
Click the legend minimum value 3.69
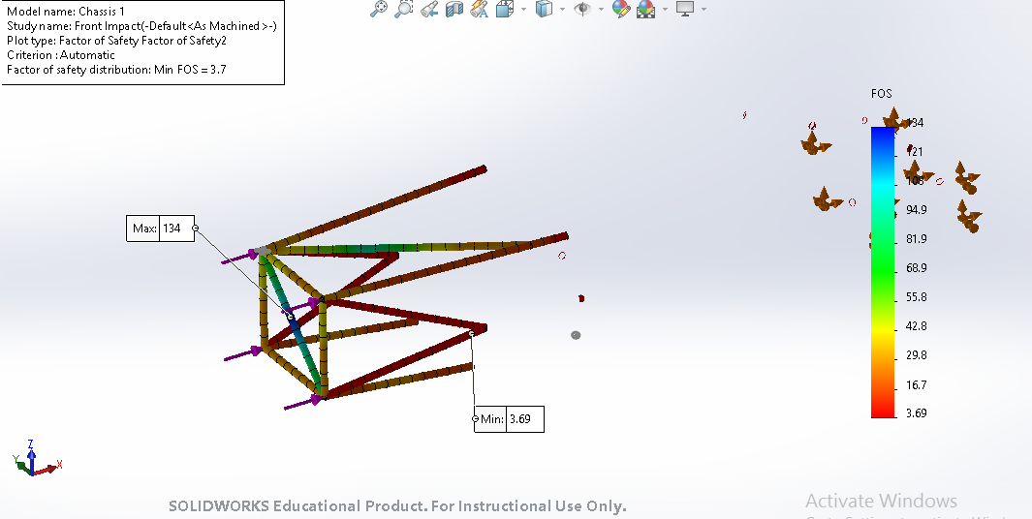click(x=916, y=413)
